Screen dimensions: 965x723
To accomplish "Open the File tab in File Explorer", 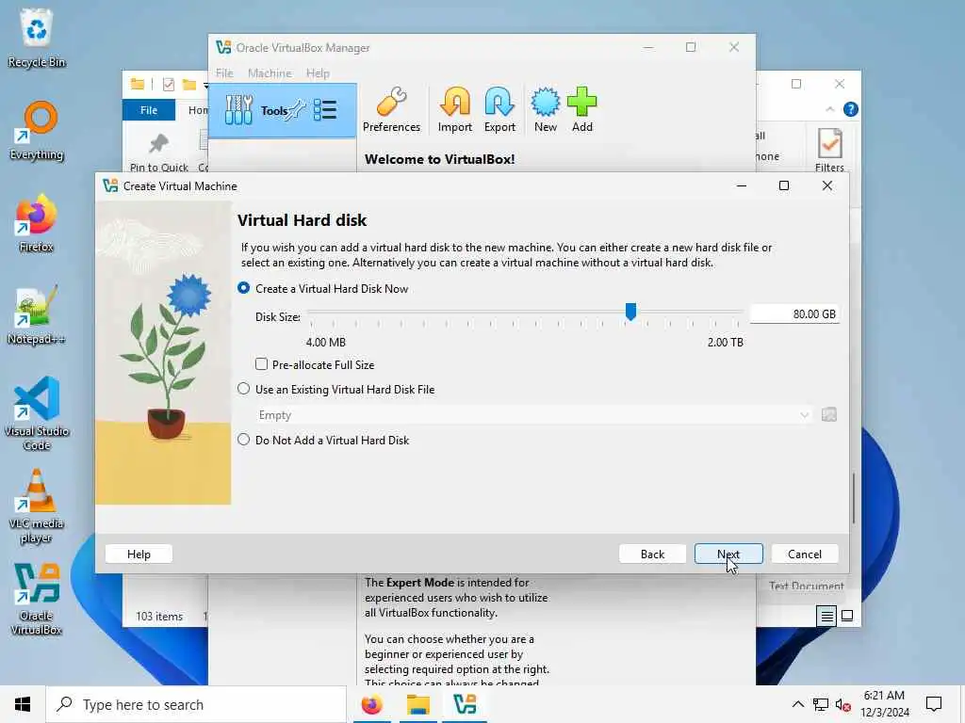I will 149,110.
